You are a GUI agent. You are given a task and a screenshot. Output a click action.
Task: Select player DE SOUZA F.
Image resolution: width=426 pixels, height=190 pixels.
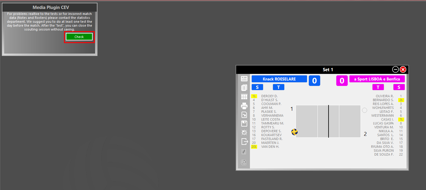(384, 154)
